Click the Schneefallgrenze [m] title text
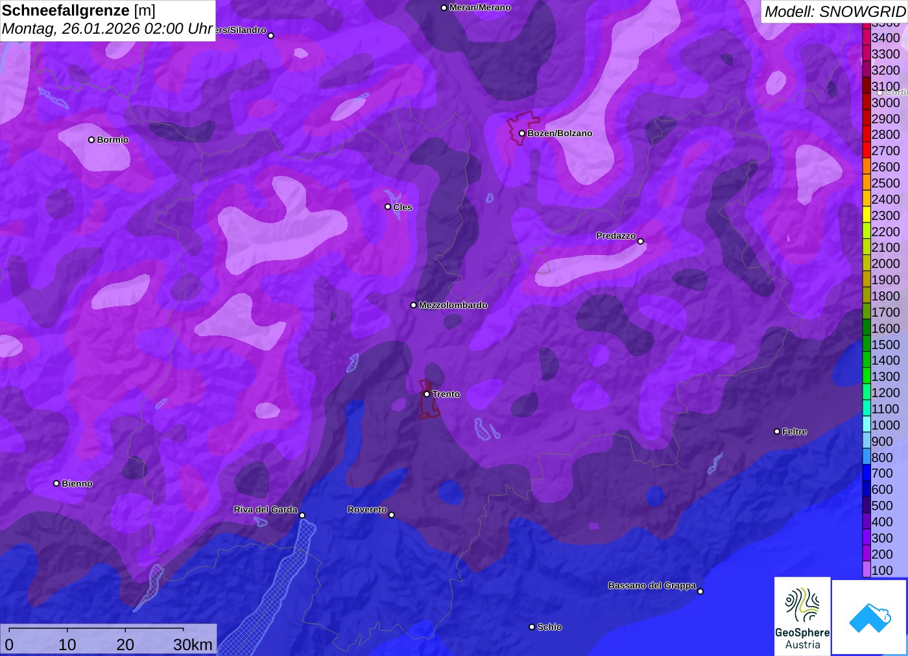This screenshot has height=656, width=908. click(x=78, y=10)
